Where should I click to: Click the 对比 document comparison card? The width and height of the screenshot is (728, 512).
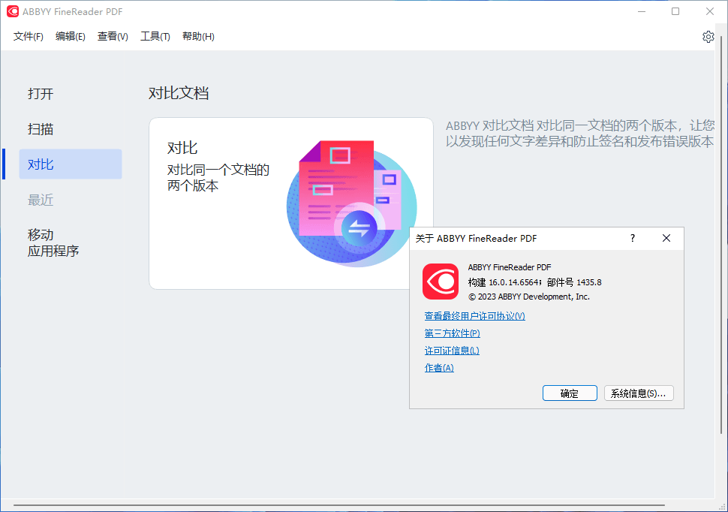click(290, 203)
